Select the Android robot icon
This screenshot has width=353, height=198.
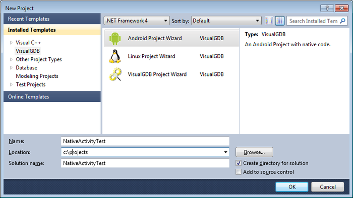[115, 38]
